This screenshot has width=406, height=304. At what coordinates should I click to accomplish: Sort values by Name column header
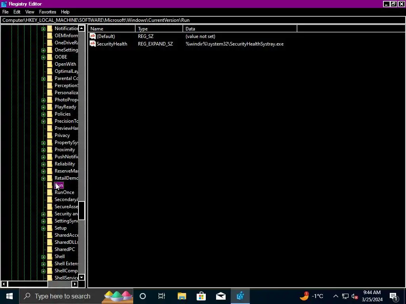111,28
